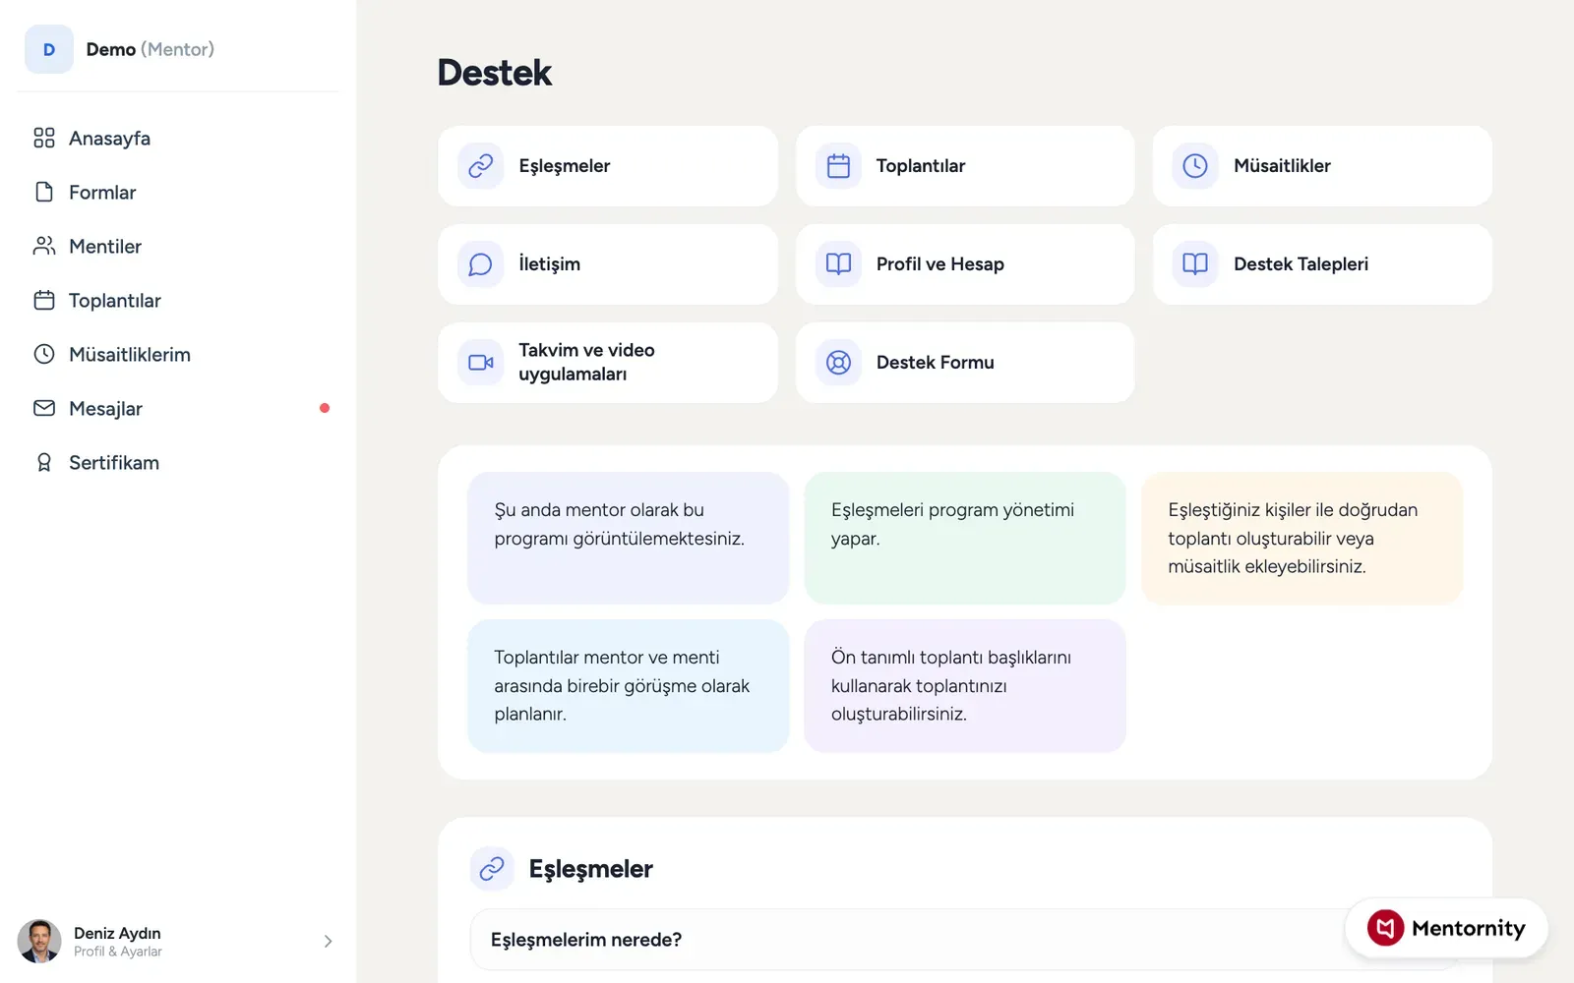
Task: Click the red unread dot beside Mesajlar
Action: point(325,408)
